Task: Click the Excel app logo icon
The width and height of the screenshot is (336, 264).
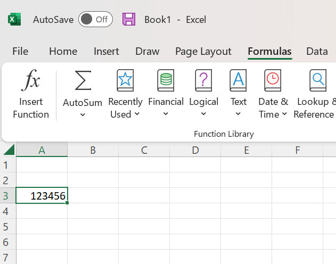Action: coord(14,19)
